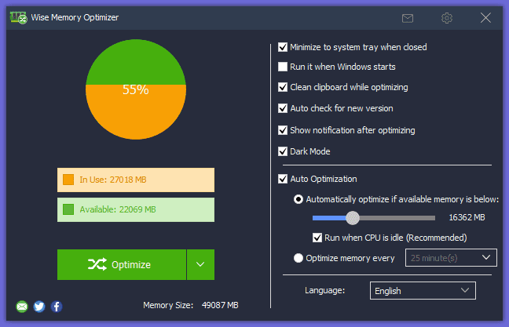
Task: Click the 16362 MB threshold value
Action: pos(467,217)
